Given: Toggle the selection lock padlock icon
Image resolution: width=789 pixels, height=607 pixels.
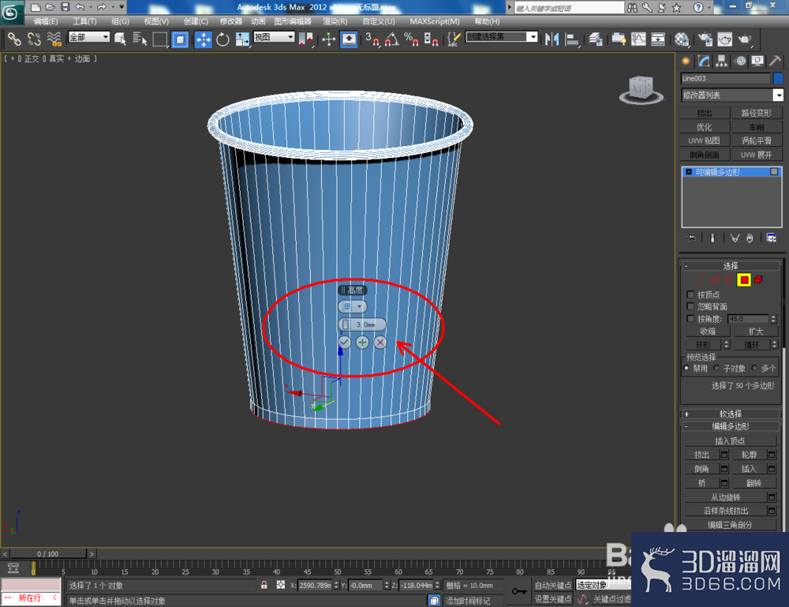Looking at the screenshot, I should (264, 585).
